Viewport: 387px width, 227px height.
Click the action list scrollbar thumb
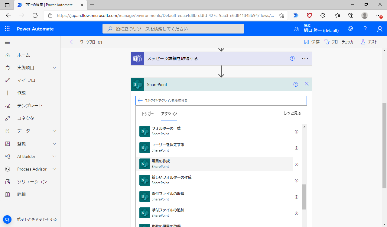tap(304, 197)
